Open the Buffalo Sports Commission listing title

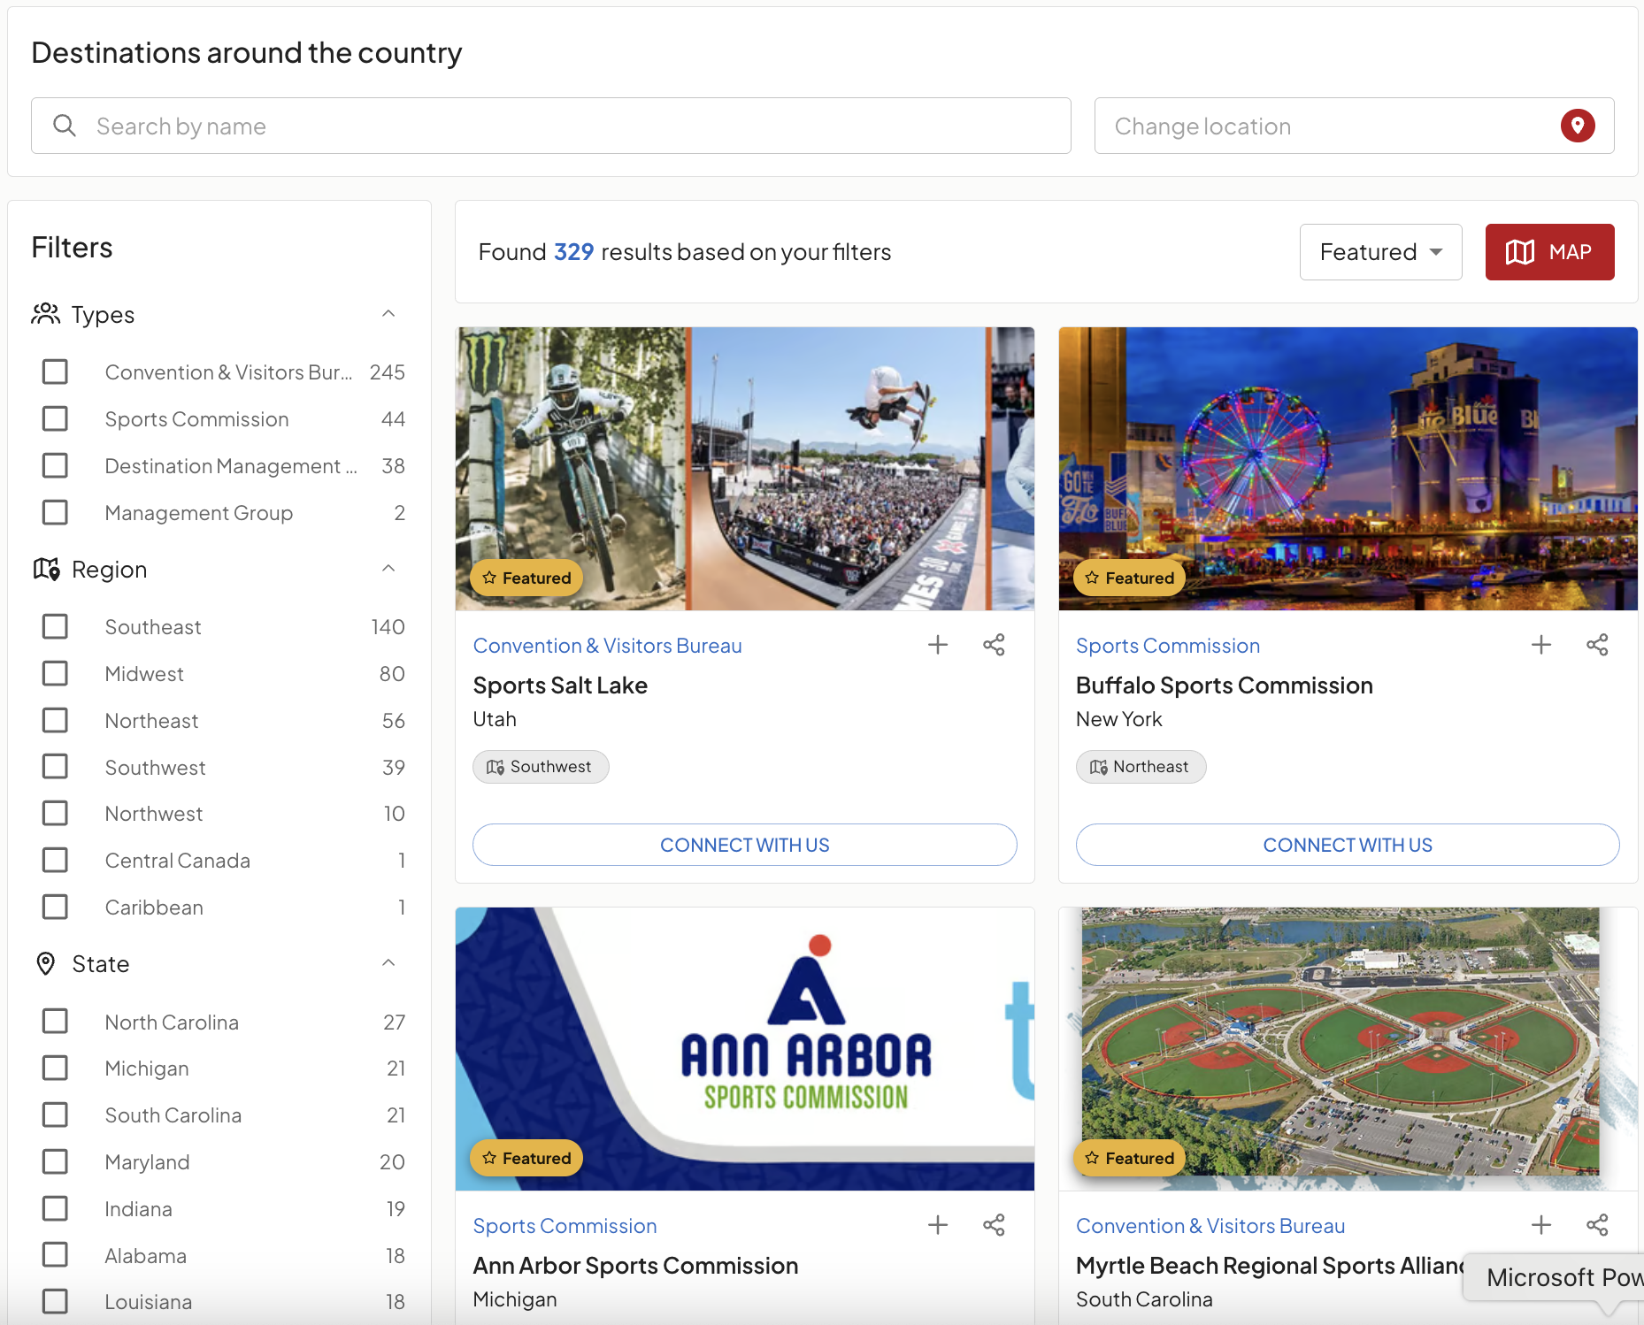(1224, 685)
